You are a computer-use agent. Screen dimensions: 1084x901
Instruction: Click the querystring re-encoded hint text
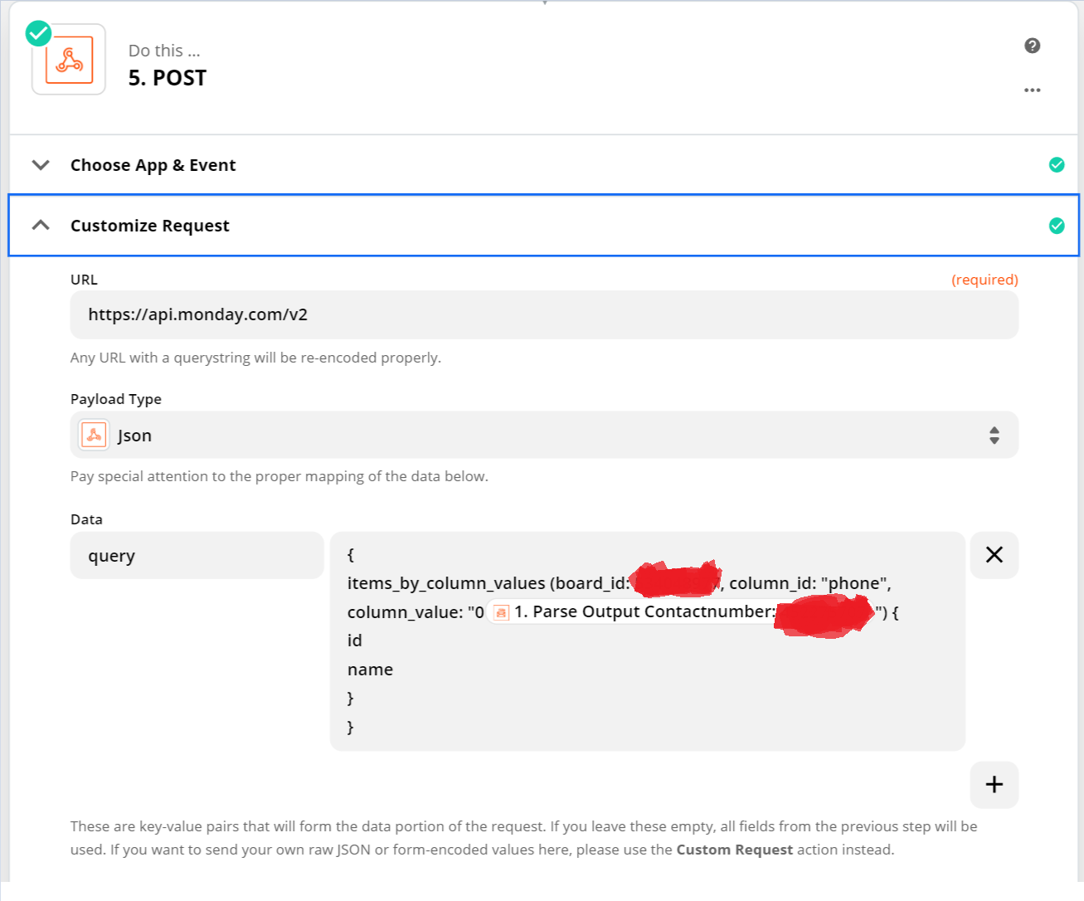[255, 358]
